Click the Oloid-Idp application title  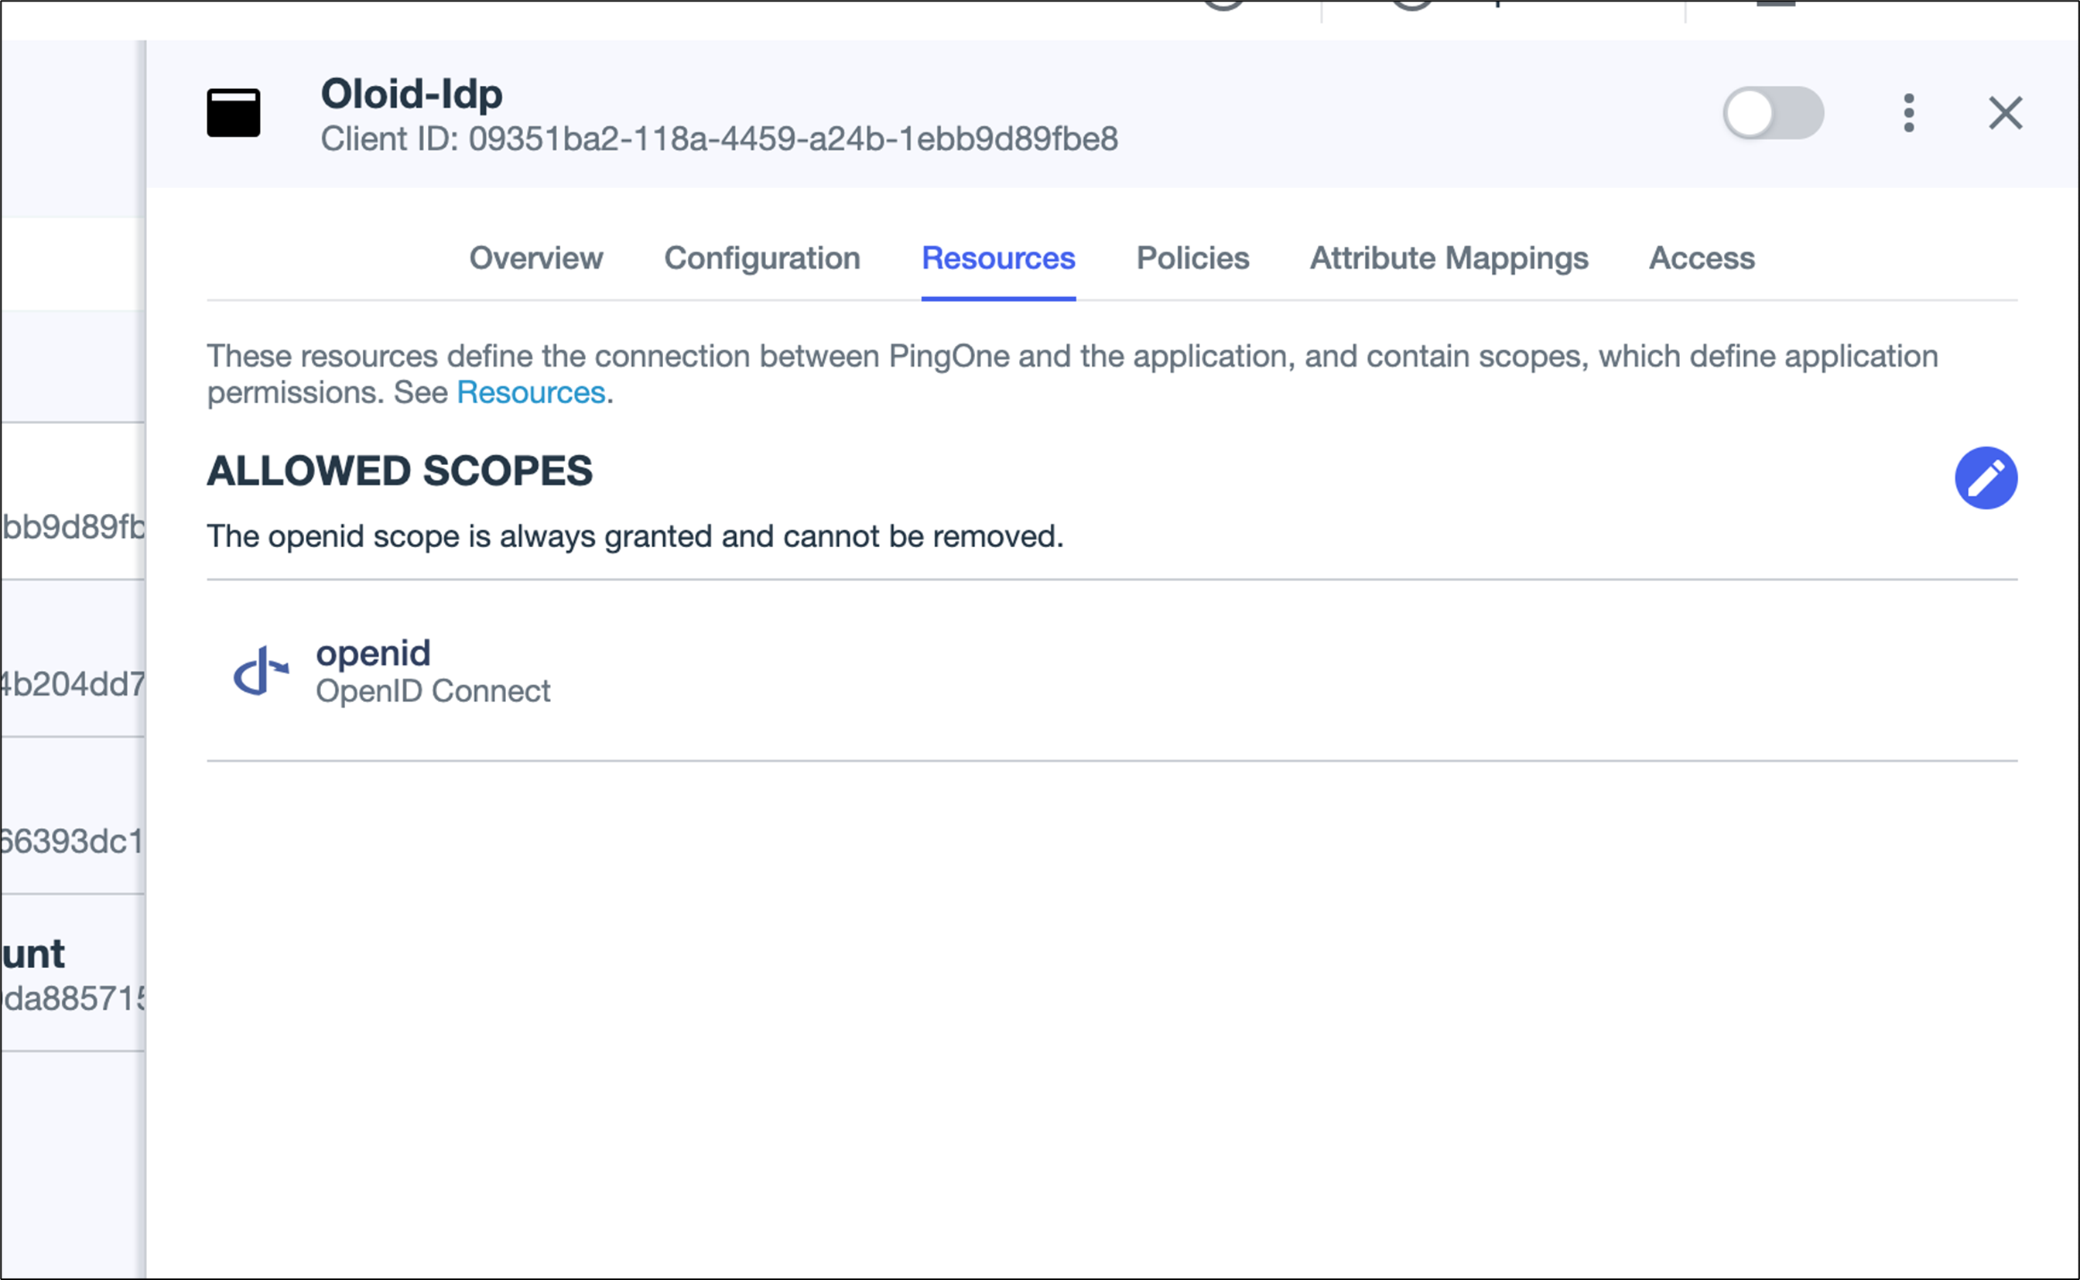(411, 94)
